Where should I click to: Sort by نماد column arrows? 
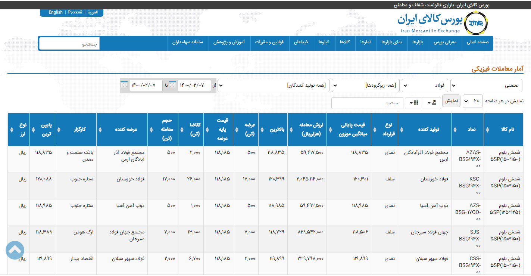(x=455, y=130)
